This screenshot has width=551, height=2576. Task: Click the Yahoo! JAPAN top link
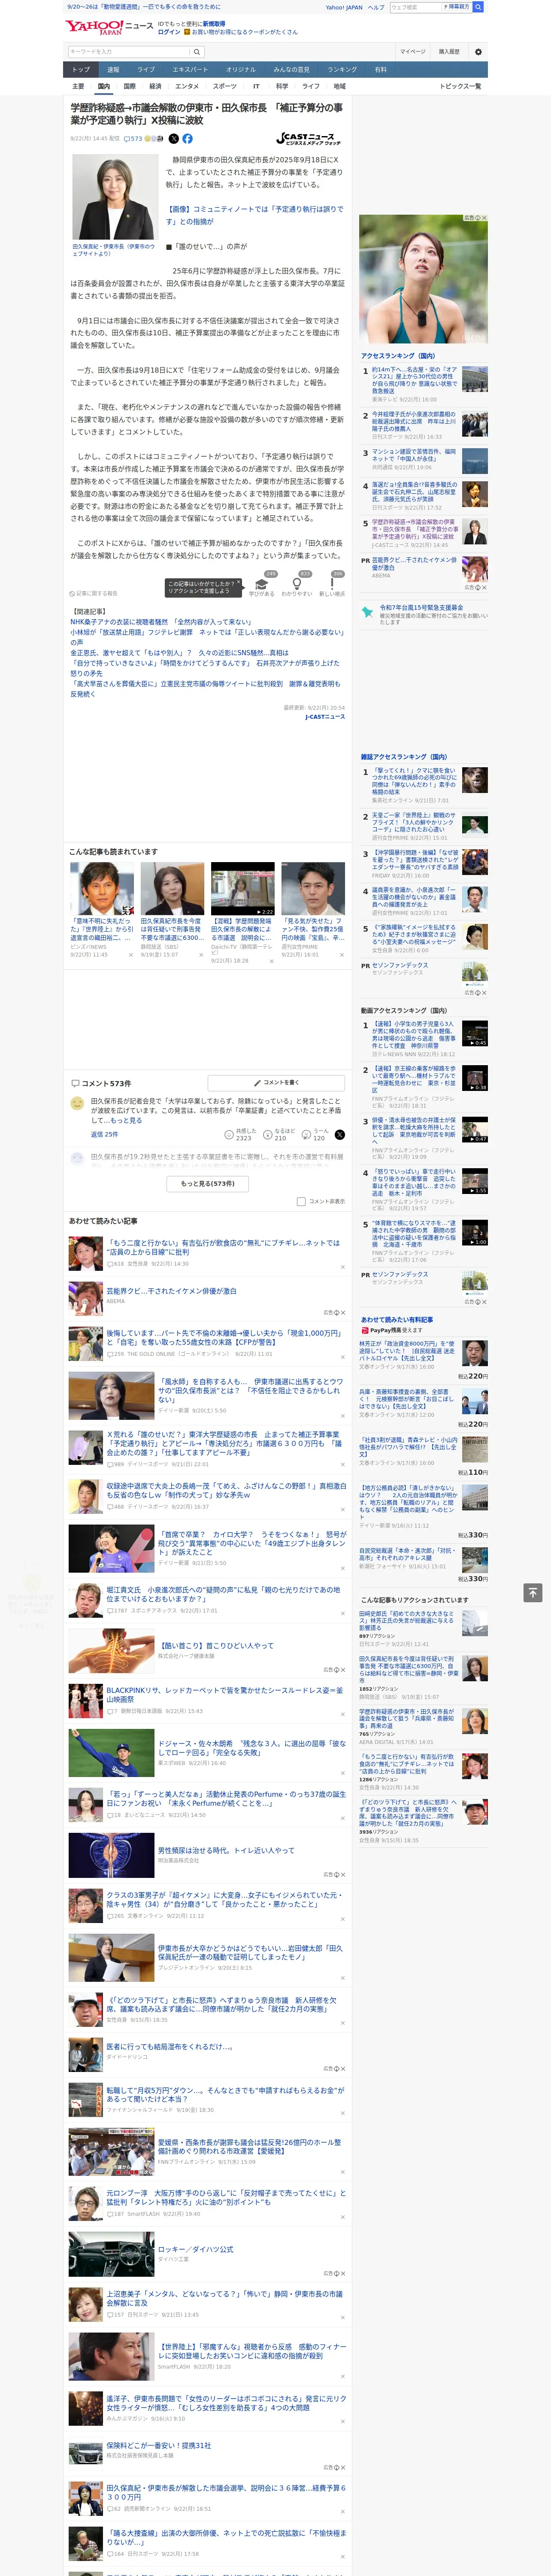[x=344, y=7]
